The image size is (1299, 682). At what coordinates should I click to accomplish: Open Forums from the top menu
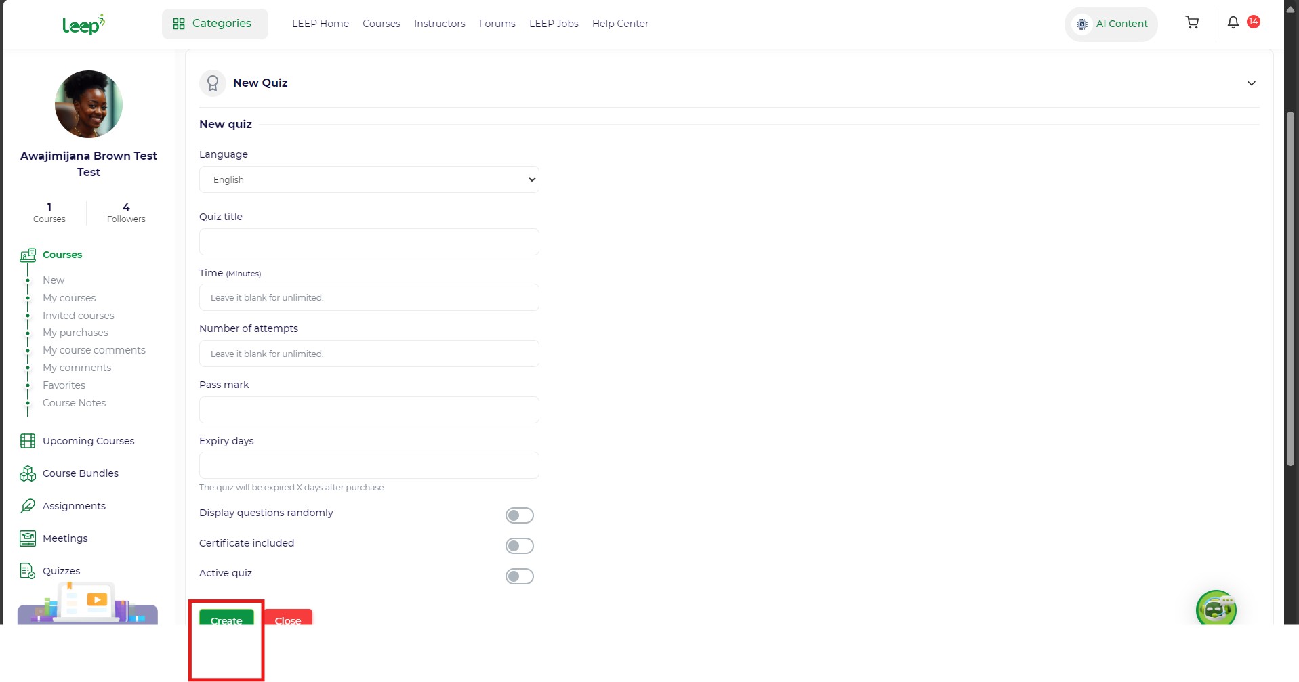tap(497, 24)
